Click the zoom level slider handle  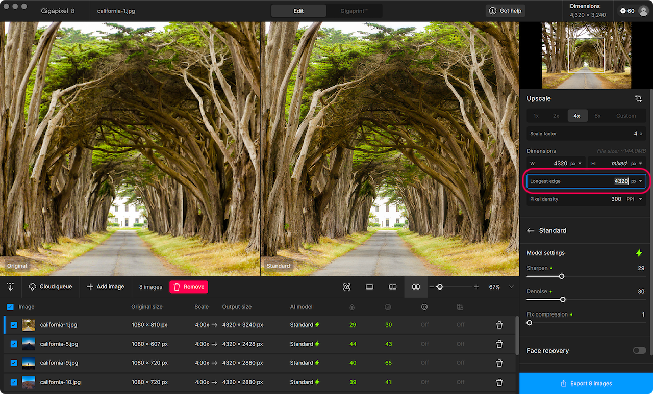point(440,287)
